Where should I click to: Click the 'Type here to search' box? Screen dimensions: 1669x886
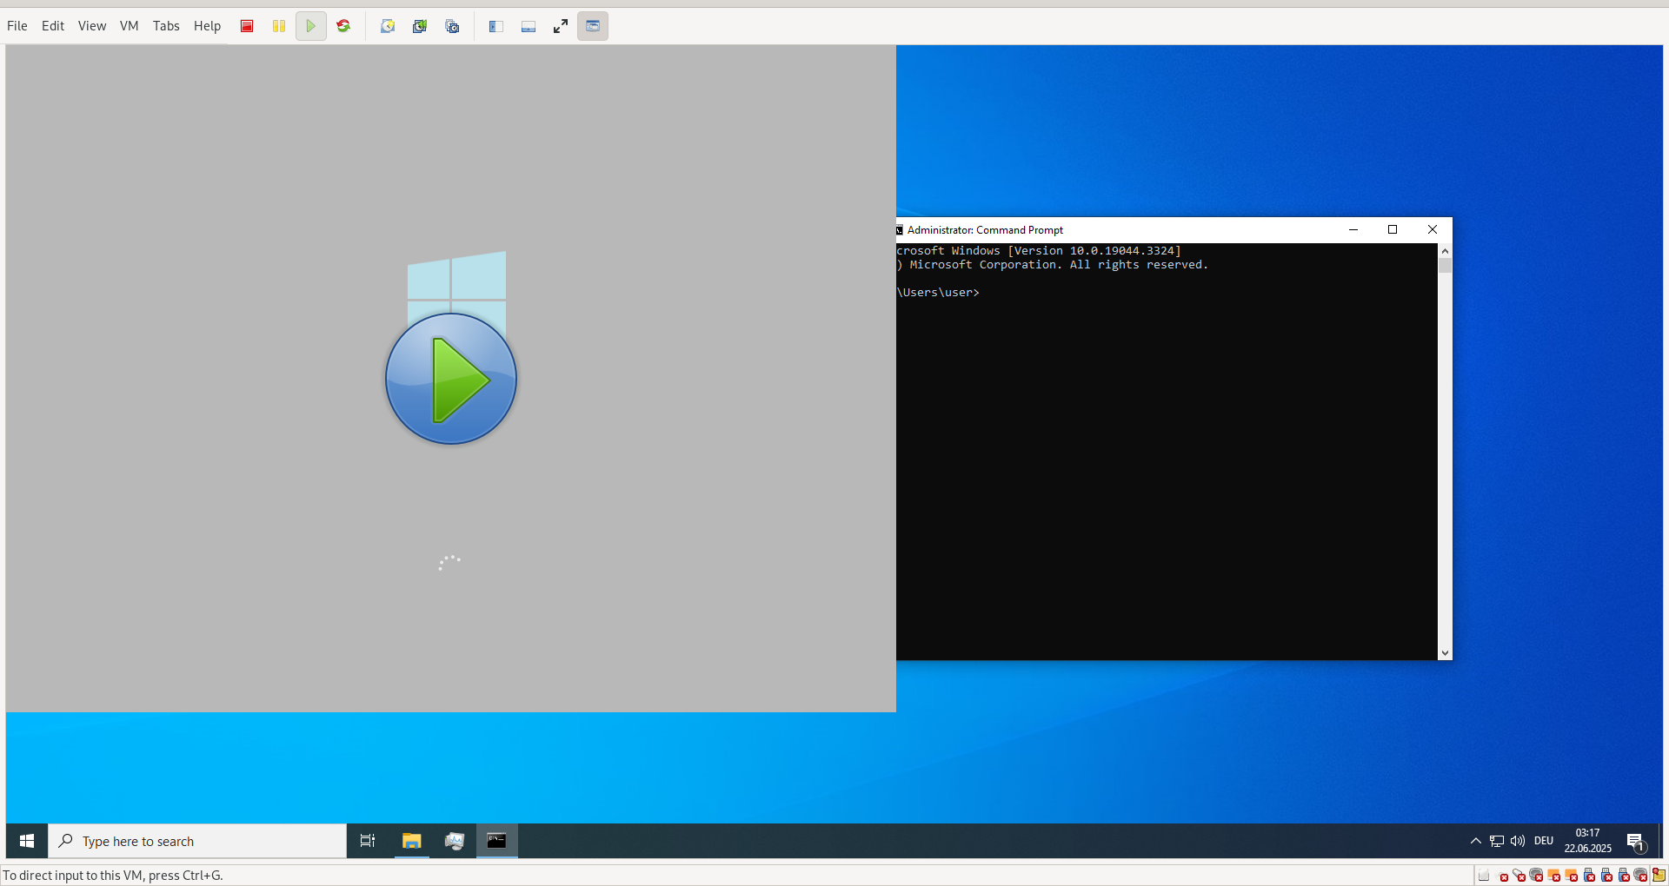pyautogui.click(x=197, y=841)
